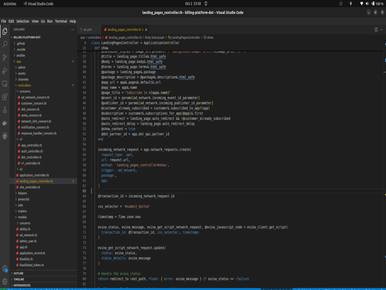Open the View menu
Viewport: 386px width, 290px height.
[x=35, y=21]
